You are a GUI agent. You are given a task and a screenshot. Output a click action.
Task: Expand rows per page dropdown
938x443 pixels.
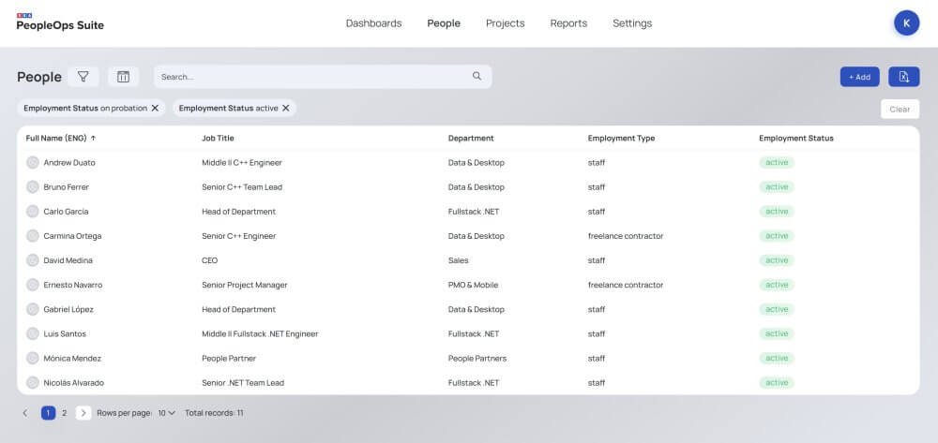pyautogui.click(x=166, y=412)
